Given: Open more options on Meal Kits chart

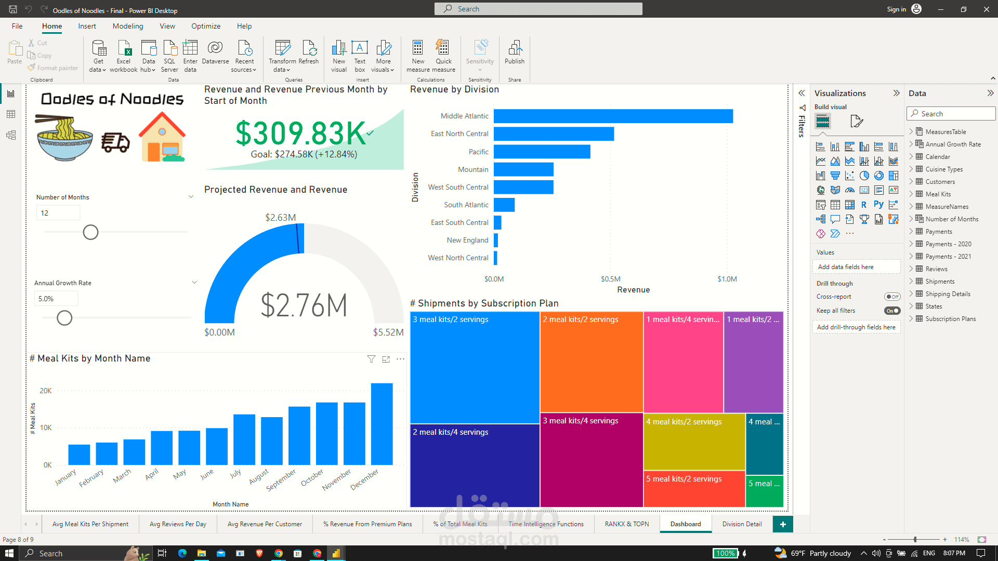Looking at the screenshot, I should 400,359.
